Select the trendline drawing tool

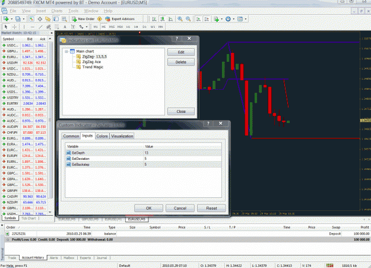[x=41, y=27]
